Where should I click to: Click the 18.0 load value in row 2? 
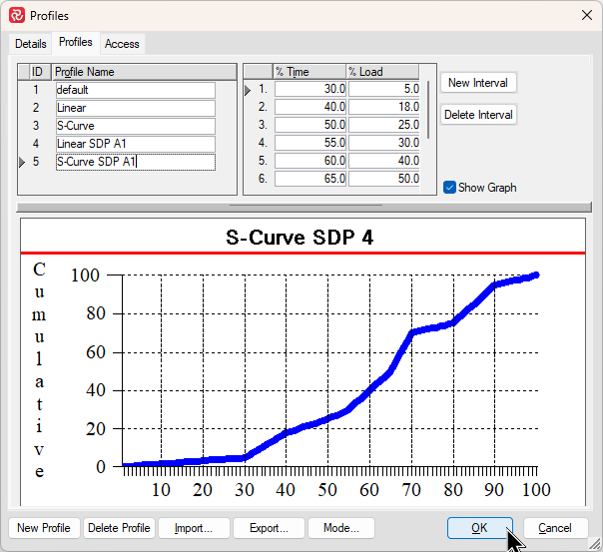coord(383,108)
